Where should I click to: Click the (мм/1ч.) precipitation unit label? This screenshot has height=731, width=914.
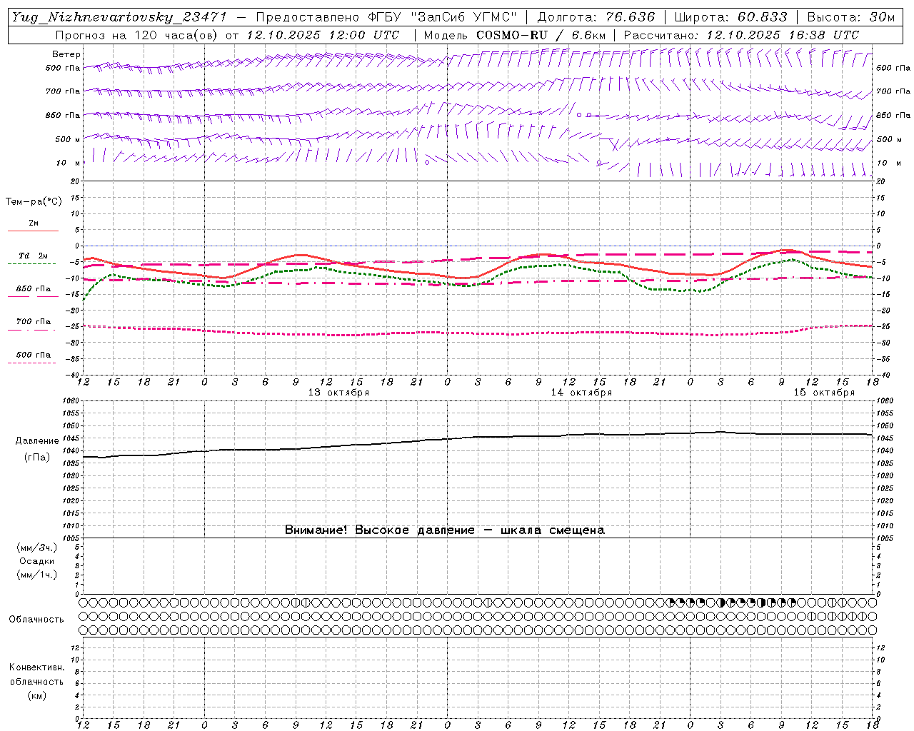click(37, 575)
